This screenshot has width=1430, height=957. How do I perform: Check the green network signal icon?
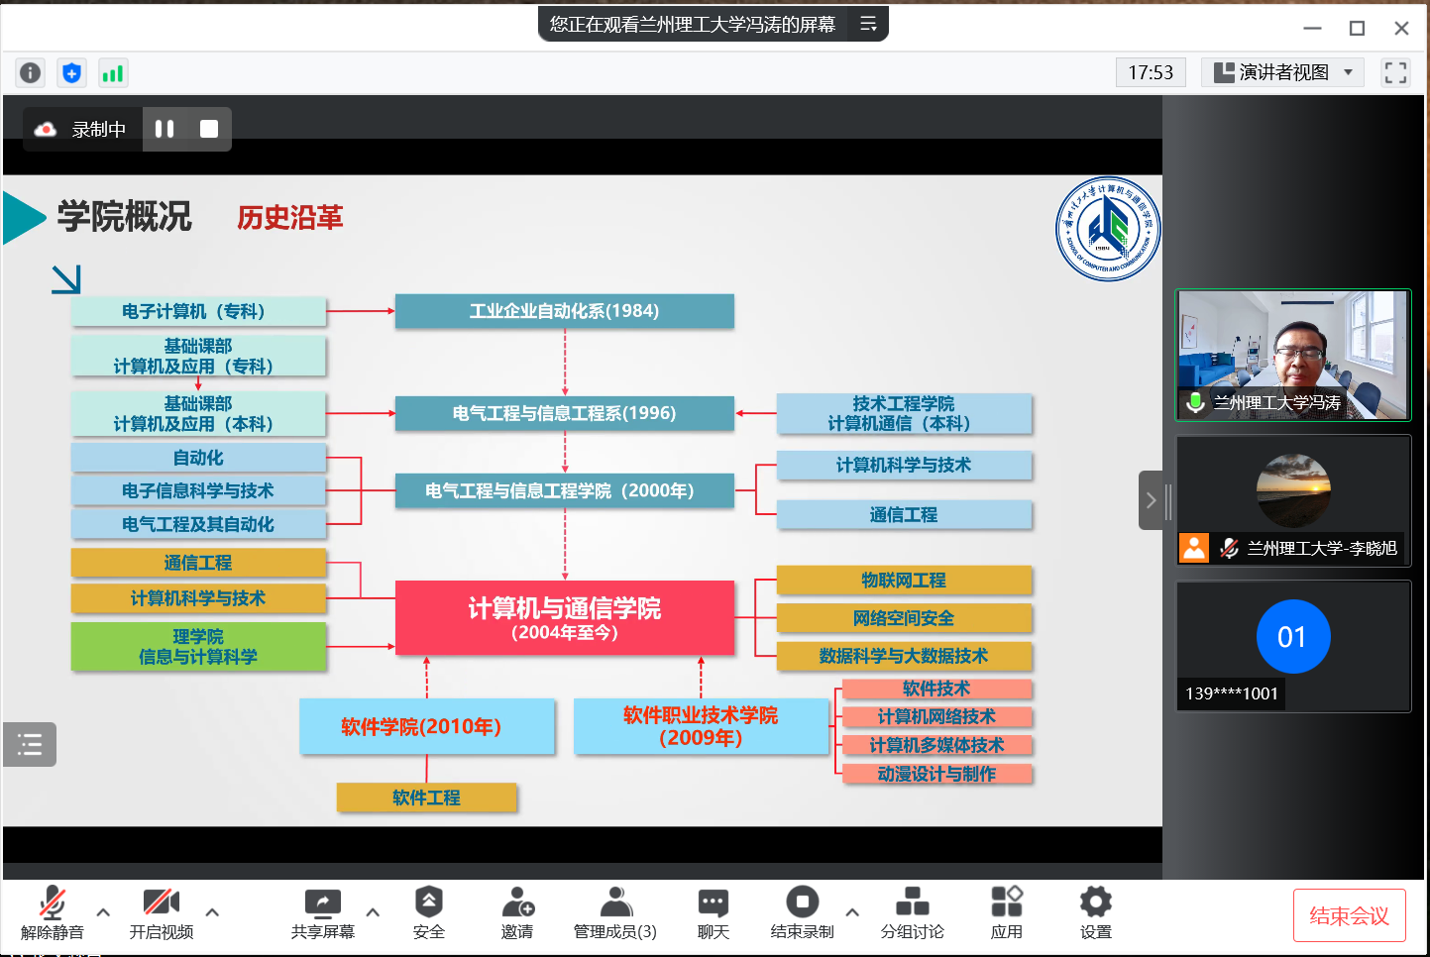[113, 72]
